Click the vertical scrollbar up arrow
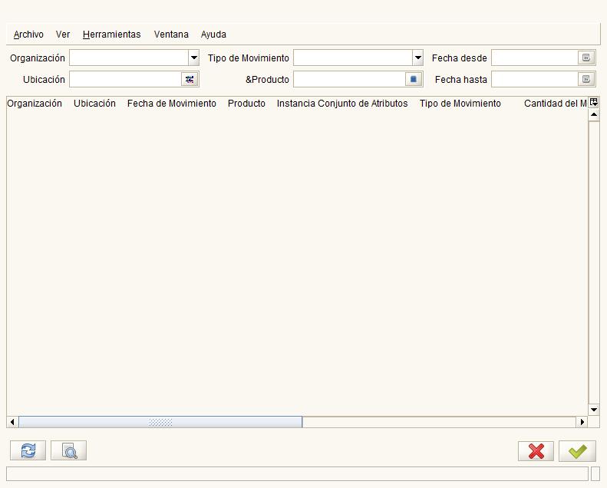The width and height of the screenshot is (607, 488). [x=594, y=115]
